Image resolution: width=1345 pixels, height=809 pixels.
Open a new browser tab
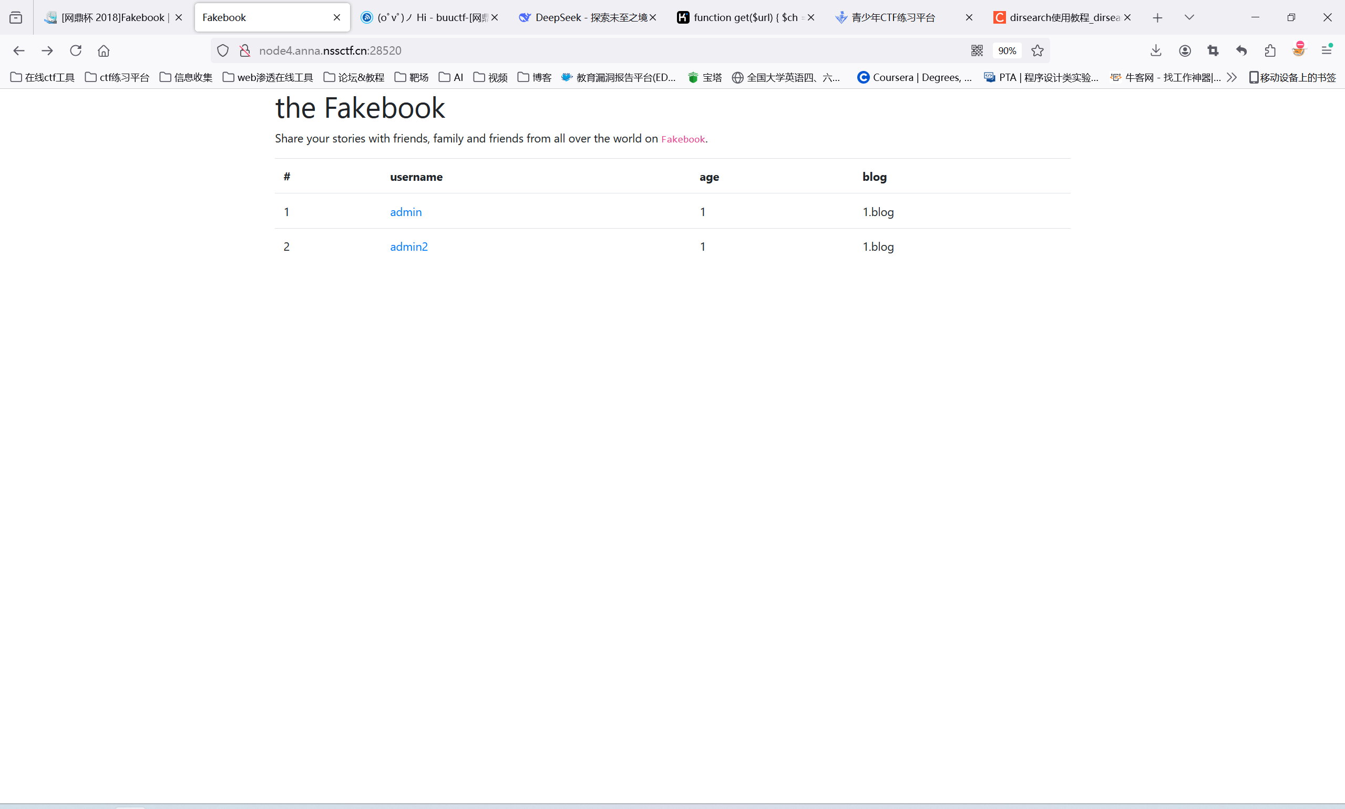click(1157, 17)
